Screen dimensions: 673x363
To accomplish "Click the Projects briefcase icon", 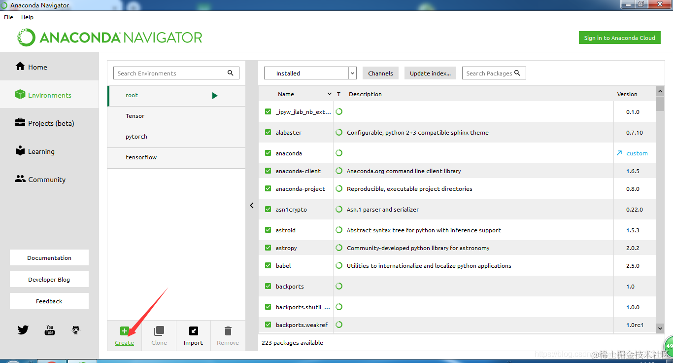I will 20,122.
